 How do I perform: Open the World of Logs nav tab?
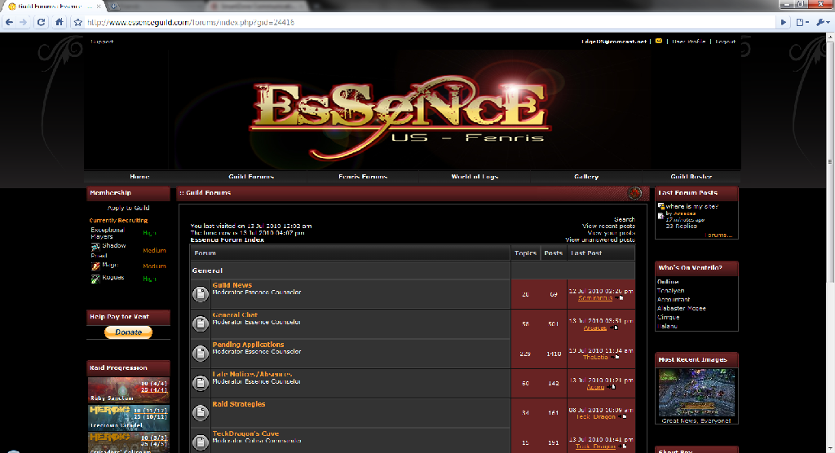pyautogui.click(x=475, y=176)
